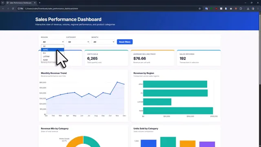Click the November peak point on trend line
Viewport: 261px width, 147px height.
(117, 82)
